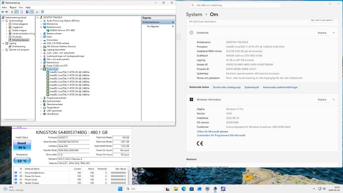This screenshot has height=193, width=343.
Task: Select Loggboken in the left tree
Action: point(18,27)
